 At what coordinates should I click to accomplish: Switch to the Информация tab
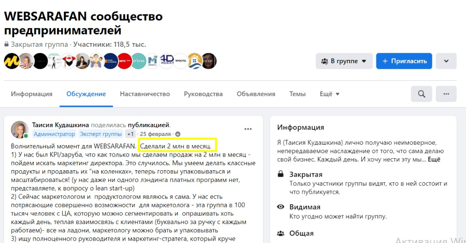tap(32, 94)
